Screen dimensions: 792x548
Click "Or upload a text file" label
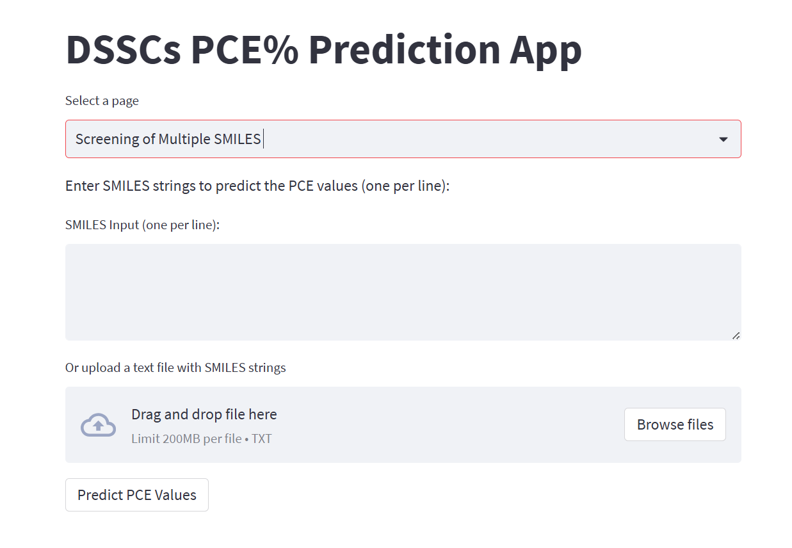pyautogui.click(x=175, y=367)
